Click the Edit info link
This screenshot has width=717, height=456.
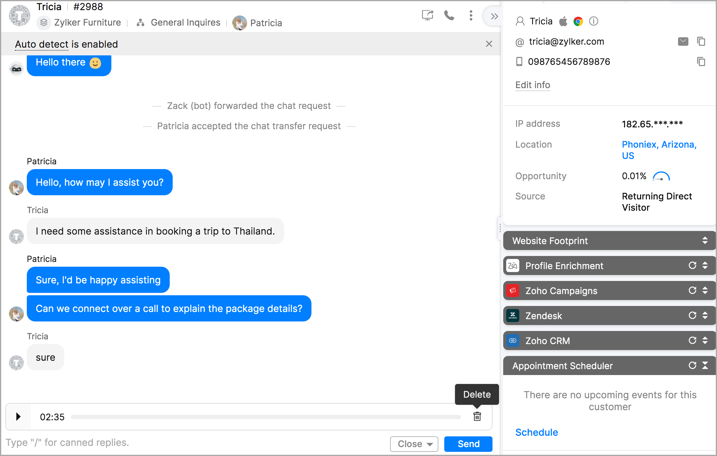[532, 85]
